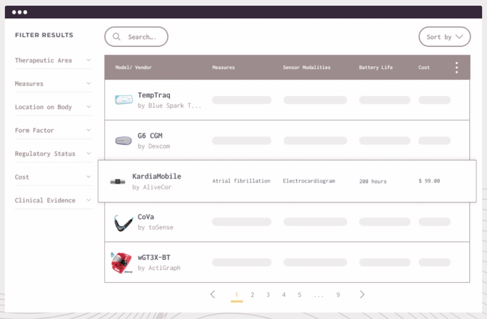This screenshot has height=319, width=487.
Task: Click the Sensor Modalities column header
Action: tap(307, 67)
